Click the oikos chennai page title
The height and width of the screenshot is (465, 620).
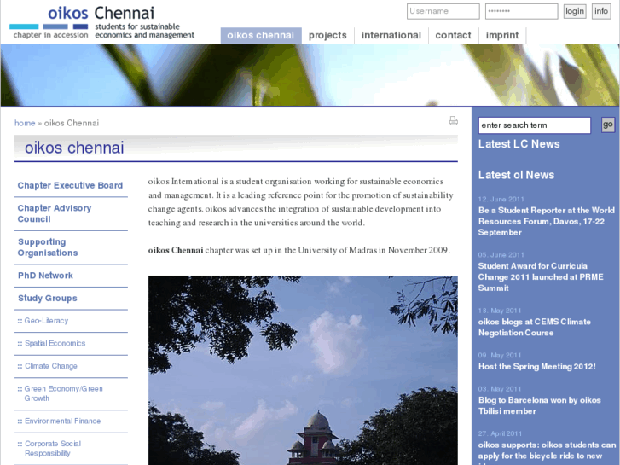tap(74, 148)
